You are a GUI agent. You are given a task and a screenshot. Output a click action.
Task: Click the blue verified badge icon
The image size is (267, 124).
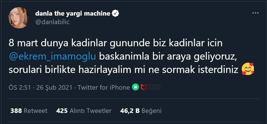pos(115,13)
